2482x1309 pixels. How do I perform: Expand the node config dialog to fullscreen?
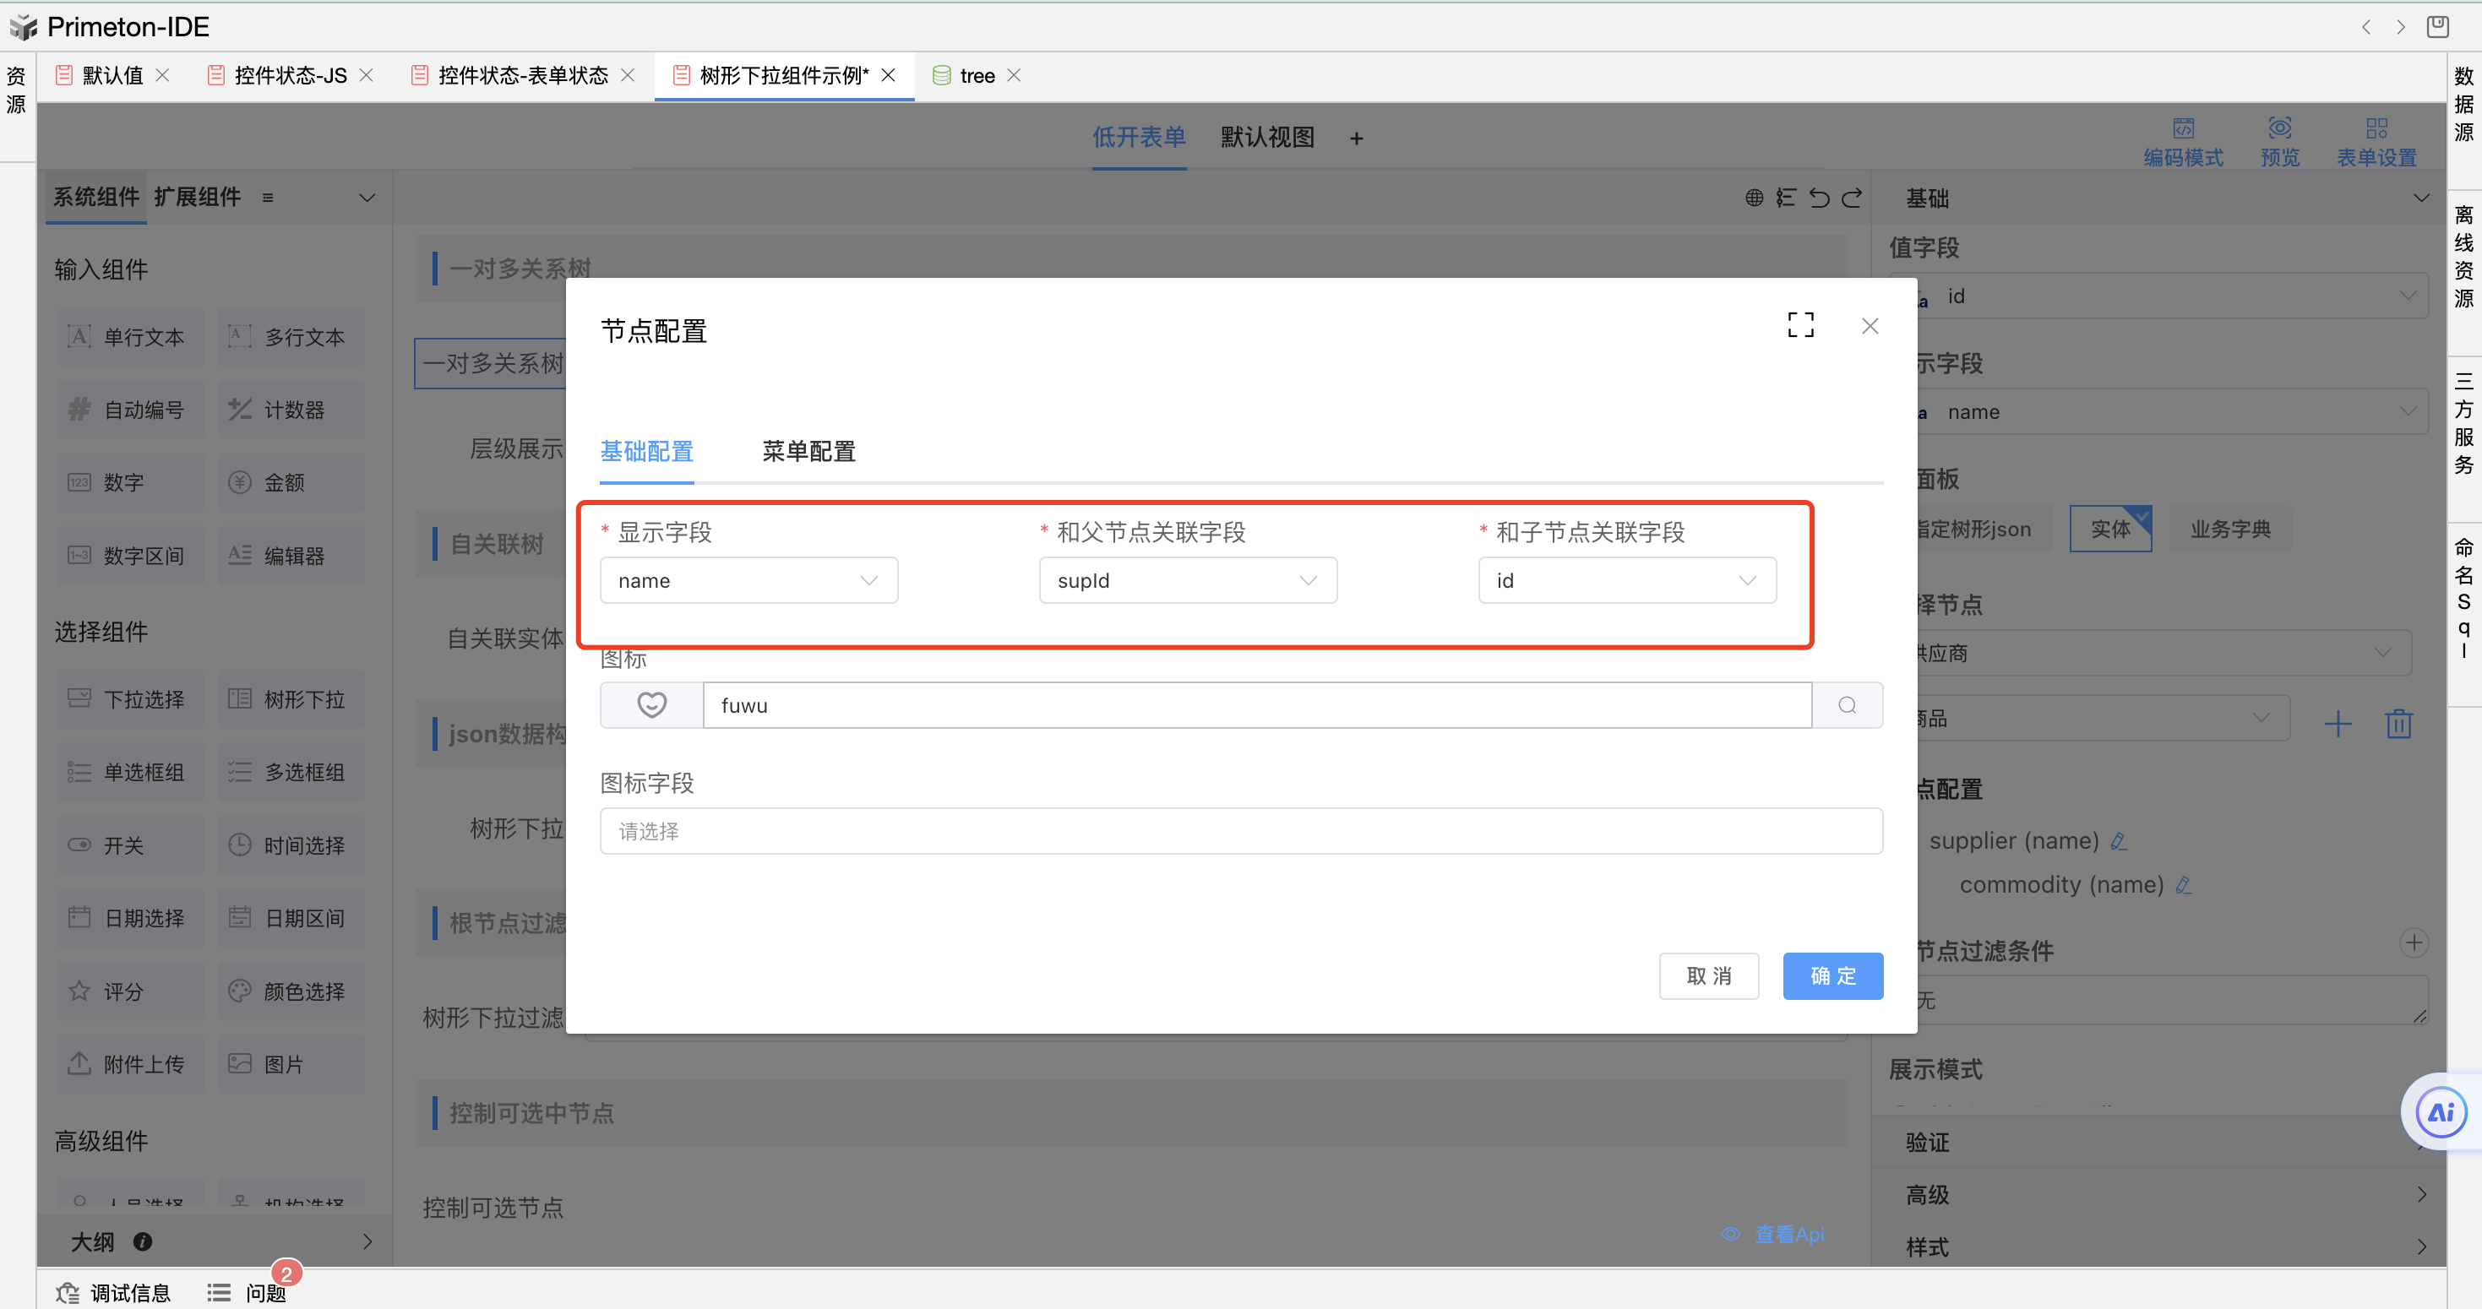click(1800, 326)
